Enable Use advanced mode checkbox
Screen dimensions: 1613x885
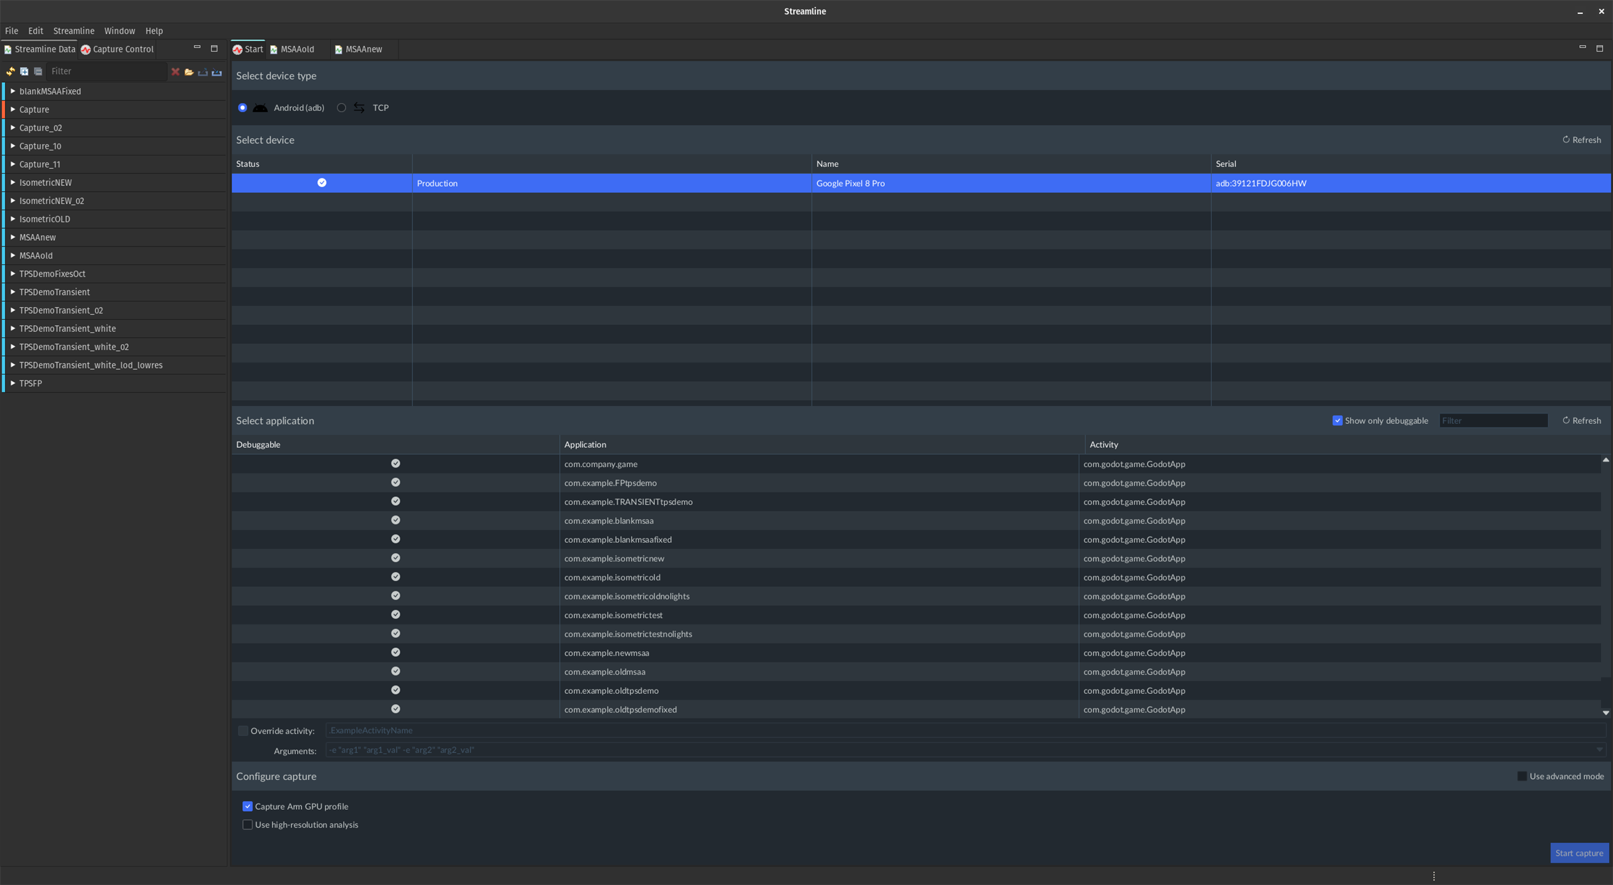pyautogui.click(x=1522, y=776)
